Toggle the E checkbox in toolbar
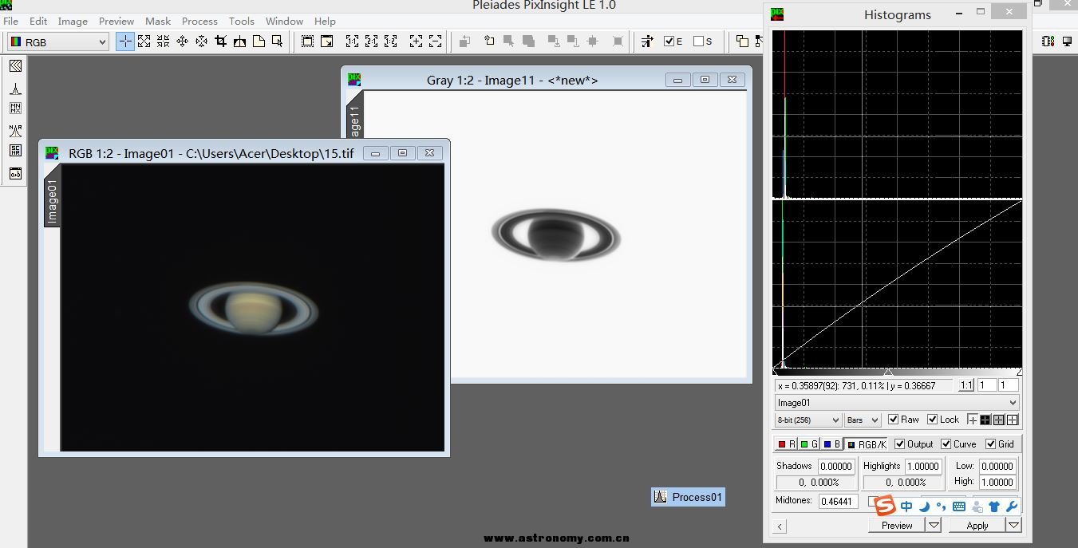The image size is (1078, 548). 669,41
